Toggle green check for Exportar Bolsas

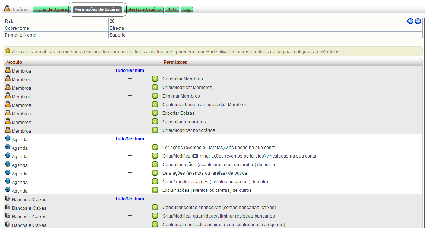pyautogui.click(x=155, y=113)
